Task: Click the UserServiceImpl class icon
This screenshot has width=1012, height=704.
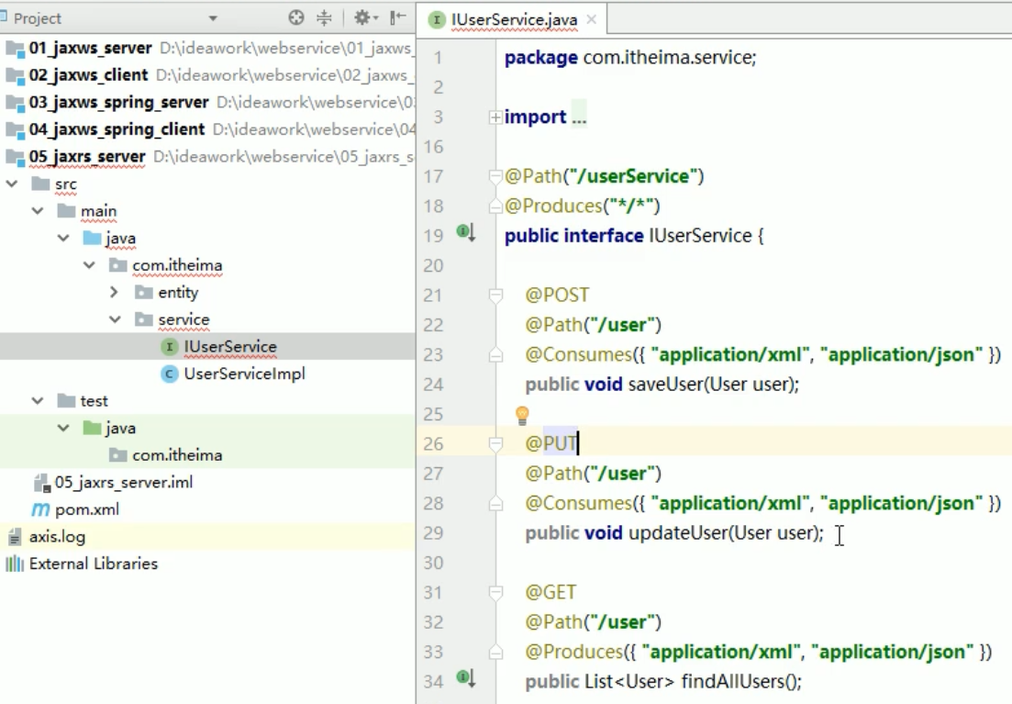Action: point(169,374)
